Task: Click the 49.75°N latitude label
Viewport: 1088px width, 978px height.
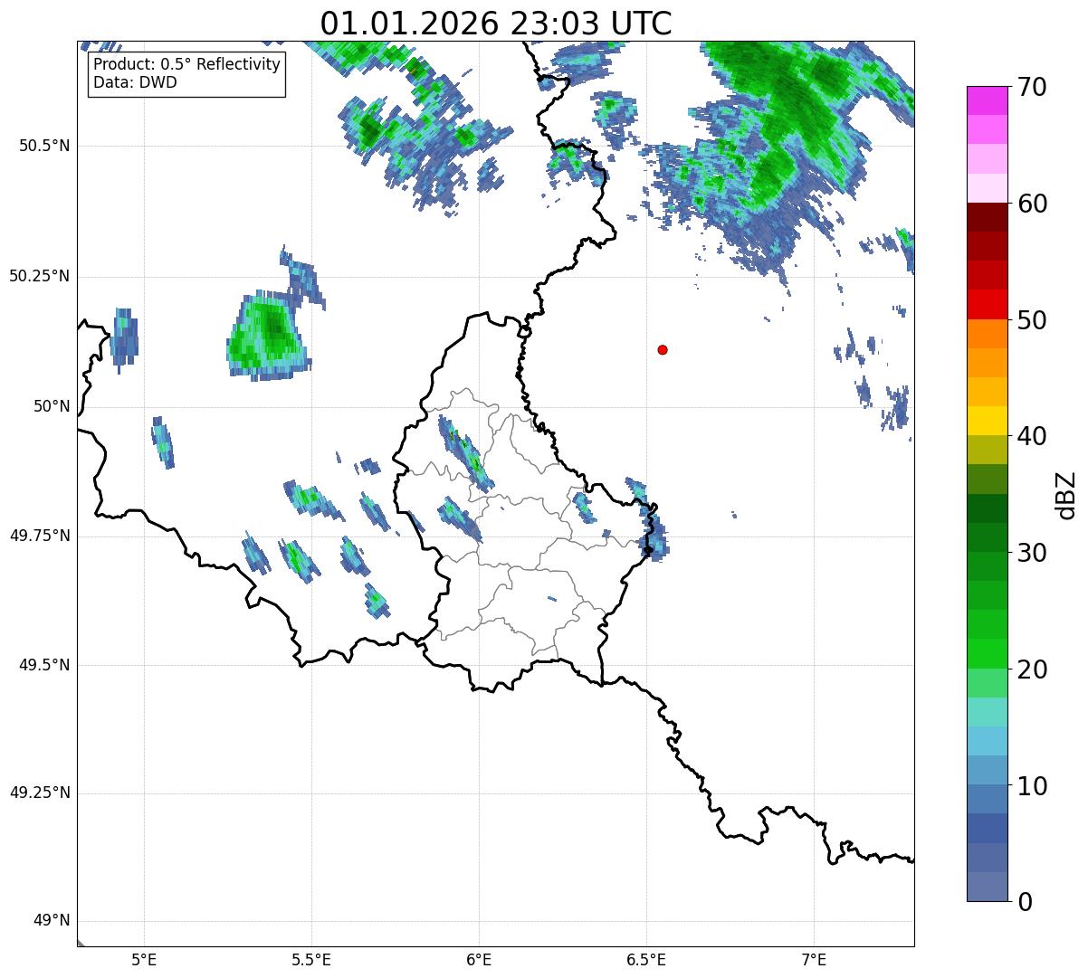Action: [39, 536]
